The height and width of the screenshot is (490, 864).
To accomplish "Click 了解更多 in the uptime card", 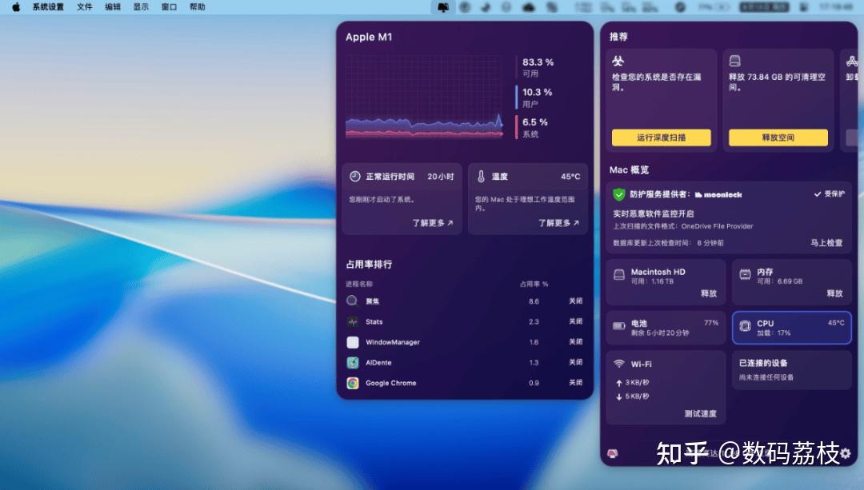I will (433, 223).
